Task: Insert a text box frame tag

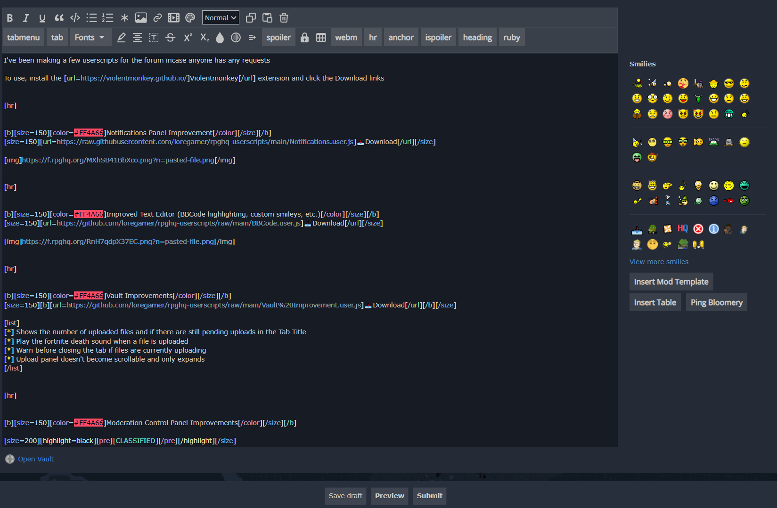Action: click(x=154, y=37)
